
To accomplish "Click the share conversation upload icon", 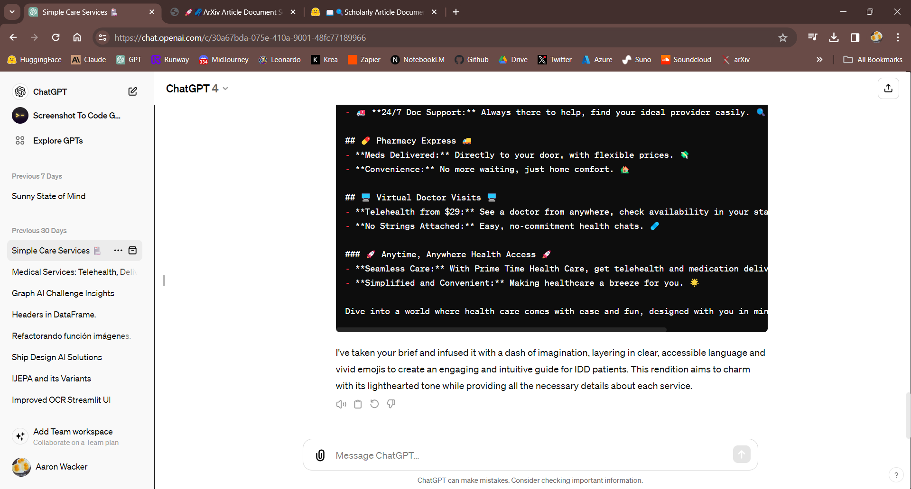I will [888, 88].
